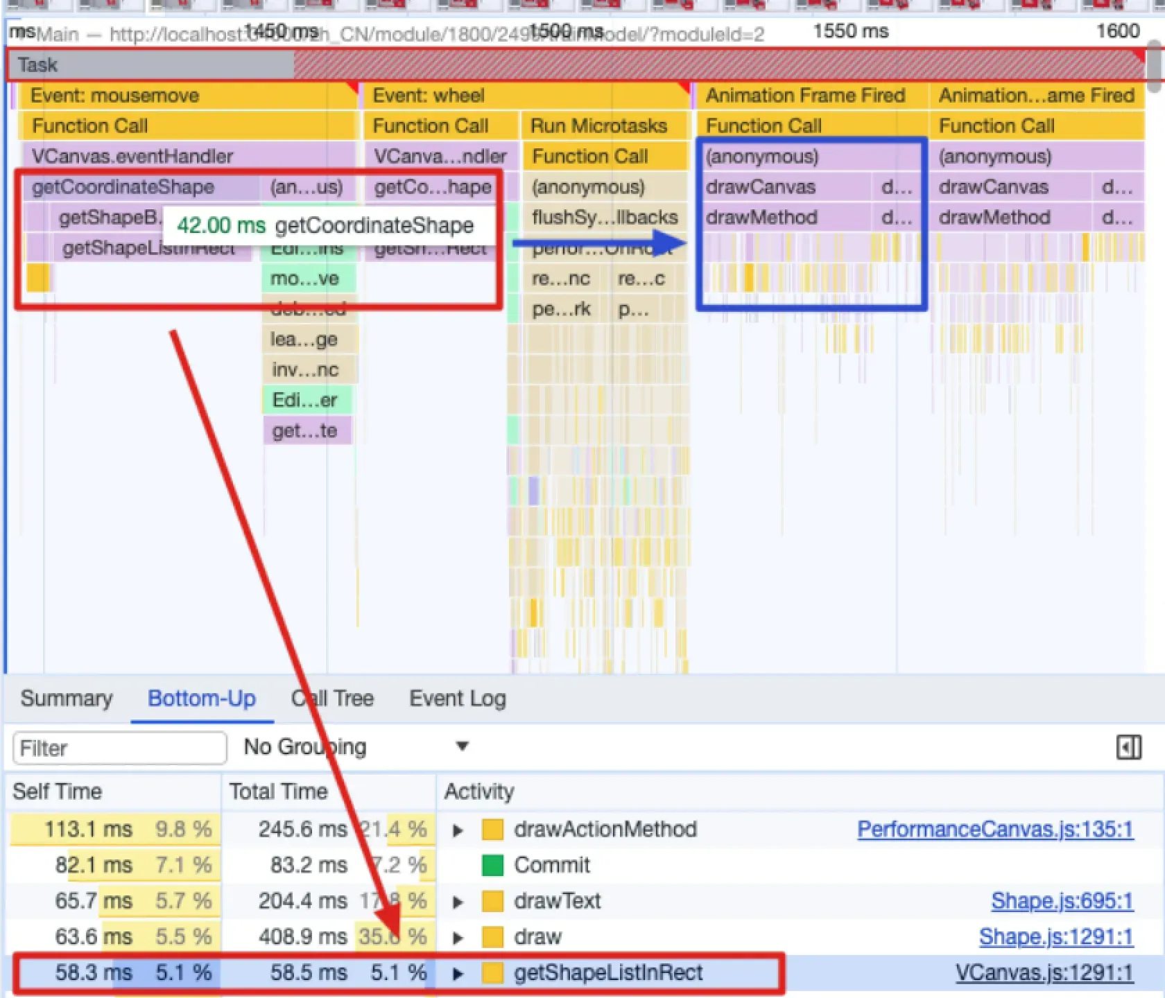Image resolution: width=1165 pixels, height=998 pixels.
Task: Click the Filter input field
Action: pyautogui.click(x=119, y=748)
